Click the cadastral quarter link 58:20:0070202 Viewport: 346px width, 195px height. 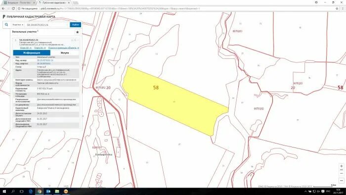(43, 64)
